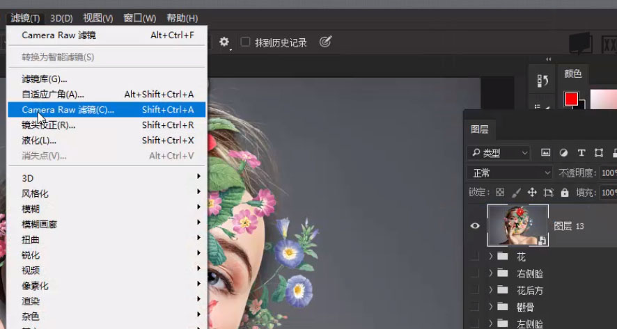The width and height of the screenshot is (617, 329).
Task: Open the 窗口(W) menu
Action: [x=139, y=18]
